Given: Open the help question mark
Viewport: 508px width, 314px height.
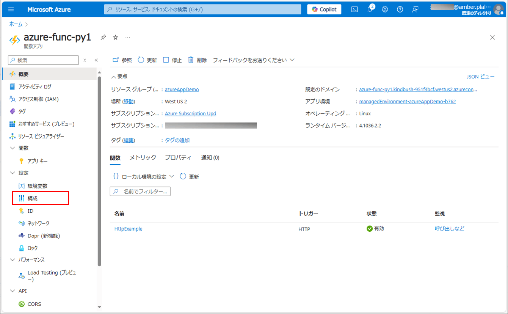Looking at the screenshot, I should 400,9.
